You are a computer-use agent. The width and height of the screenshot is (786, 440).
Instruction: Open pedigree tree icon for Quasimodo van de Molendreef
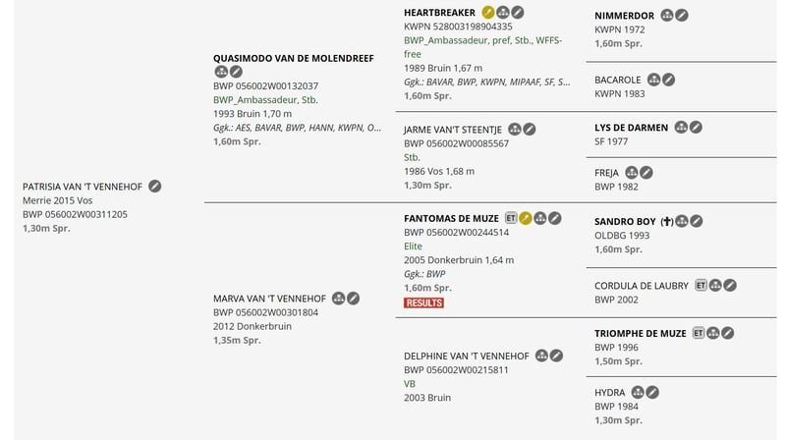point(221,72)
